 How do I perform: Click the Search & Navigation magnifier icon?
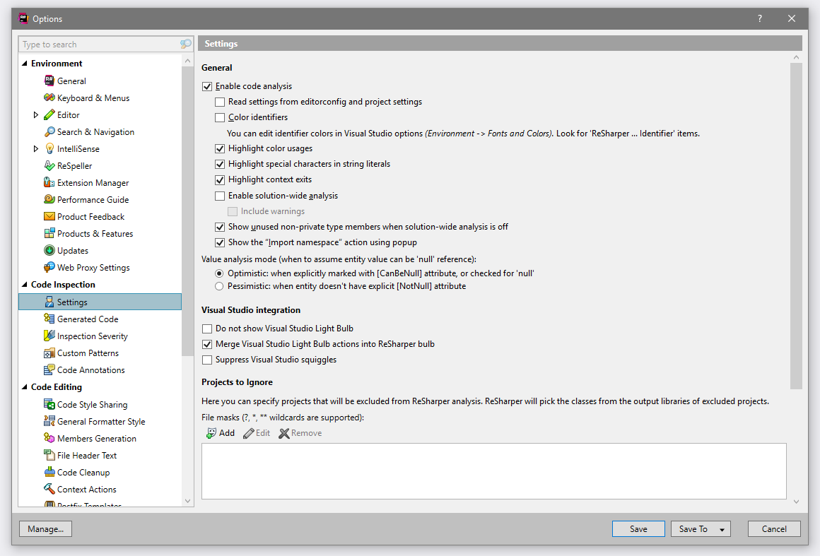[x=49, y=131]
